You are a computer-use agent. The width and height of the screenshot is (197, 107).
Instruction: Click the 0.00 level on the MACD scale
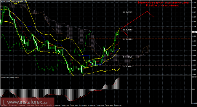click(193, 90)
